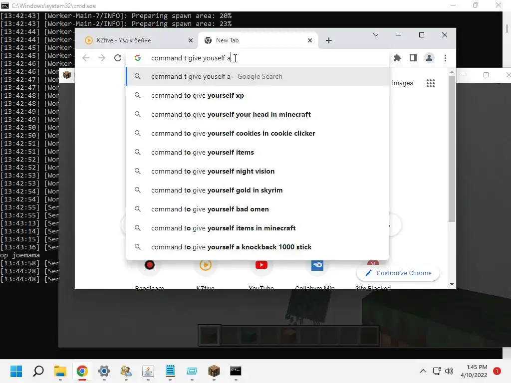This screenshot has height=383, width=511.
Task: Open Java app on taskbar
Action: click(x=148, y=371)
